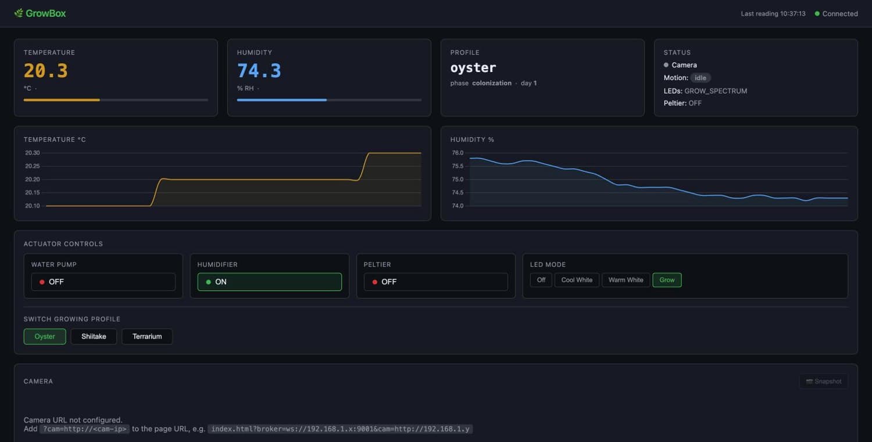The image size is (872, 442).
Task: Click the GrowBox title text
Action: coord(46,13)
